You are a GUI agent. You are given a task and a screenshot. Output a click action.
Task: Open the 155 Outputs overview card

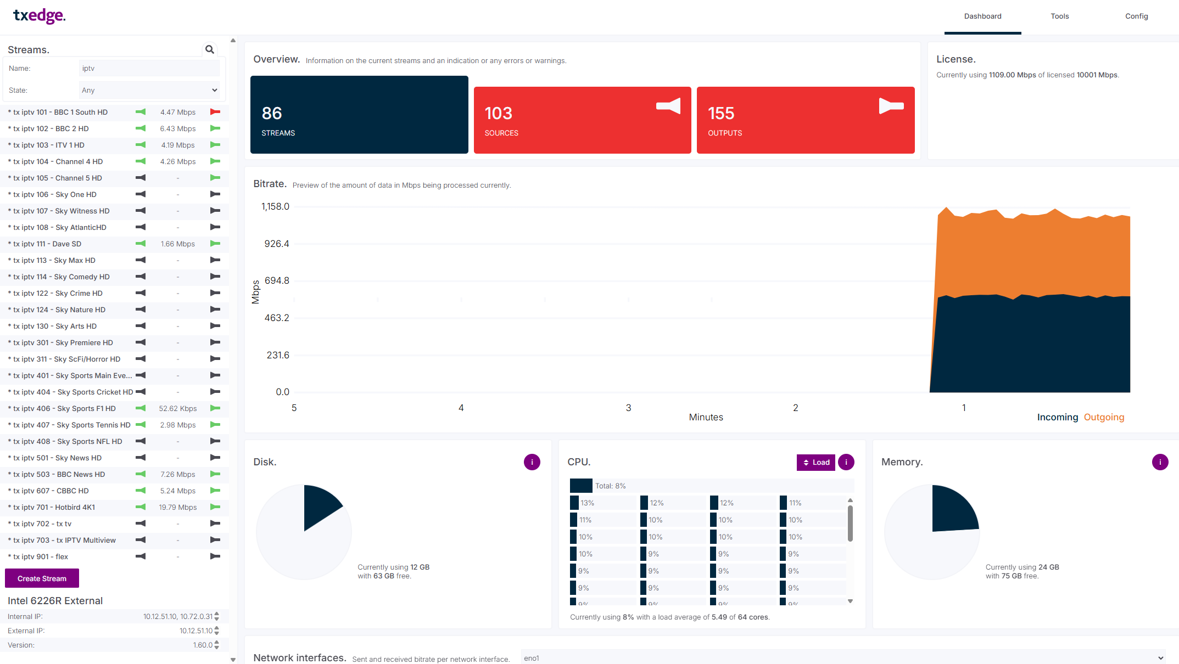tap(806, 120)
